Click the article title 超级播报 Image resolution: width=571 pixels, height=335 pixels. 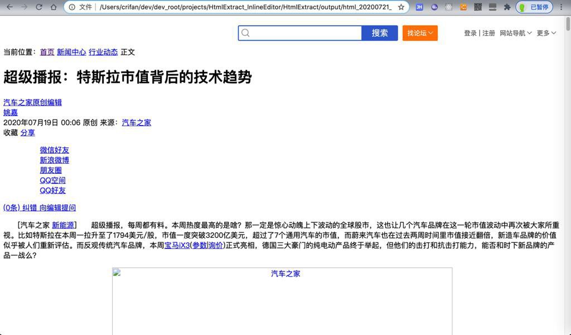[128, 77]
